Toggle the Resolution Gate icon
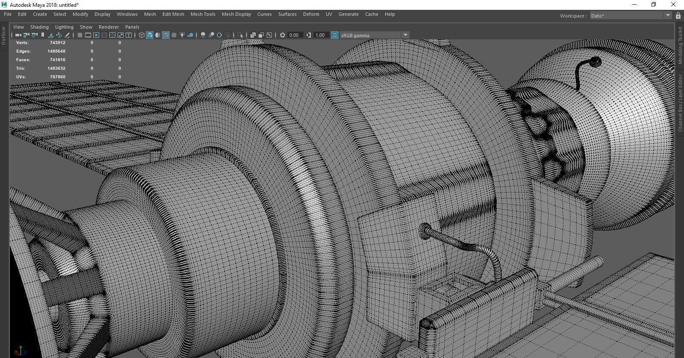 pyautogui.click(x=96, y=35)
